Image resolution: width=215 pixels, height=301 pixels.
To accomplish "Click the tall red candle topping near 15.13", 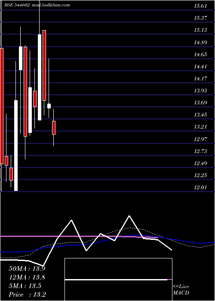I will click(44, 65).
